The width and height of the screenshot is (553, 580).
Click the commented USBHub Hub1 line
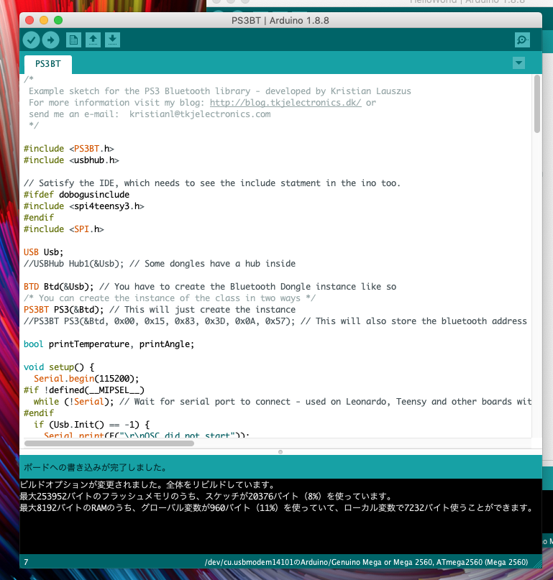pyautogui.click(x=160, y=264)
